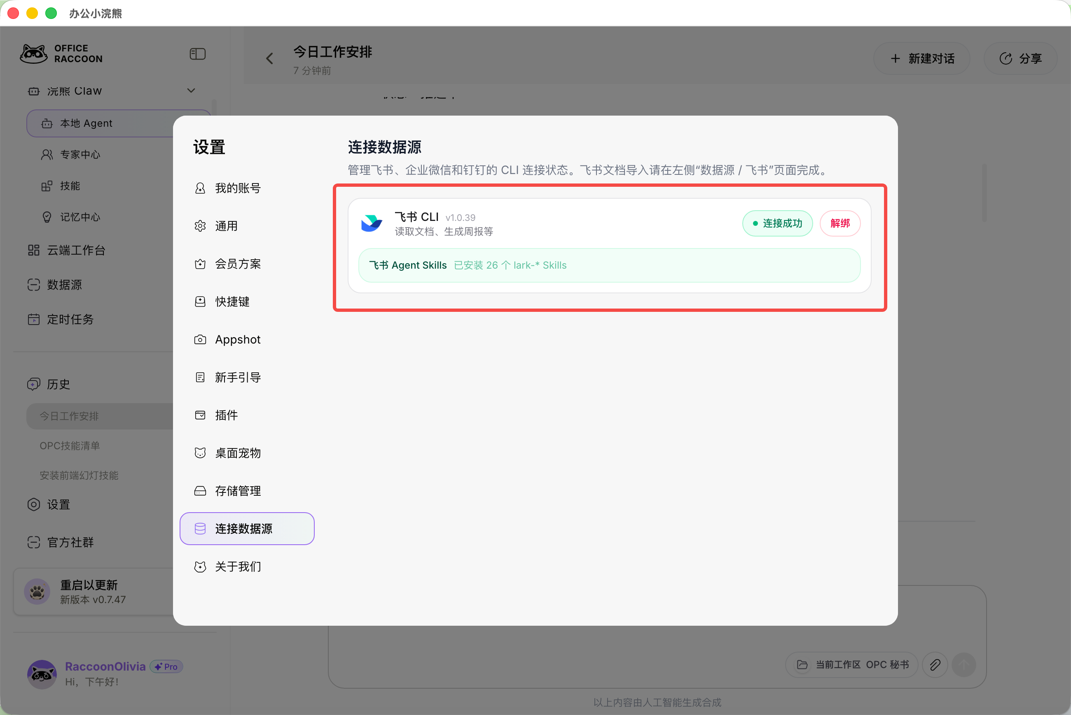Click the 云端工作台 grid icon
This screenshot has height=715, width=1071.
coord(34,251)
